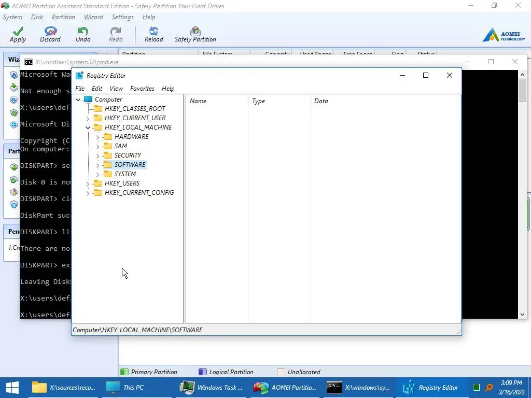Click the green system tray icon
Image resolution: width=531 pixels, height=398 pixels.
click(477, 388)
